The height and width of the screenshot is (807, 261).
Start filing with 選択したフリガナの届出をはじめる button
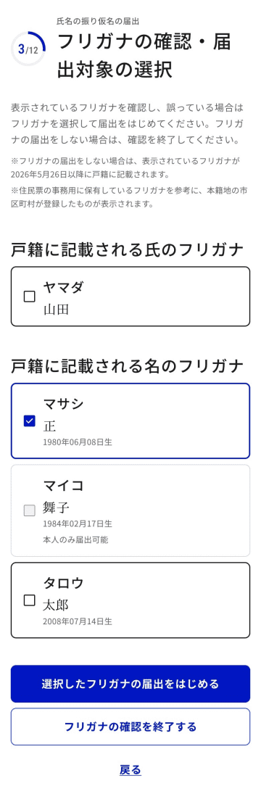(x=130, y=684)
